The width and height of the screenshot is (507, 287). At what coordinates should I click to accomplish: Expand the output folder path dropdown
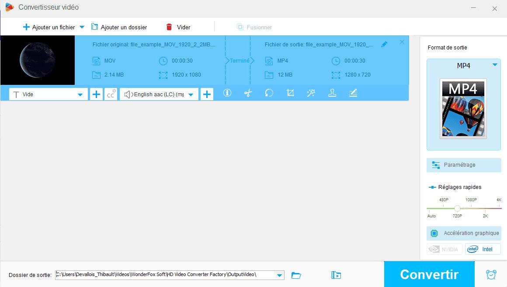pos(279,275)
